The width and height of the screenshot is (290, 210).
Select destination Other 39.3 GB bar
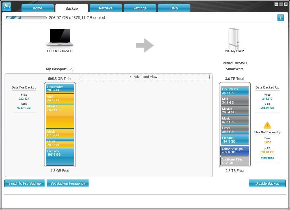pyautogui.click(x=235, y=130)
